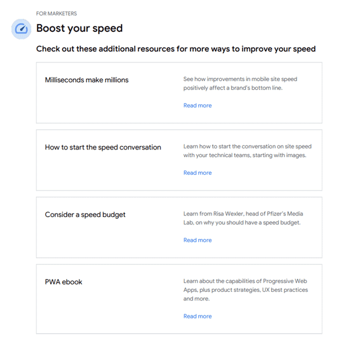Select How to start the speed conversation title
This screenshot has height=349, width=354.
103,148
